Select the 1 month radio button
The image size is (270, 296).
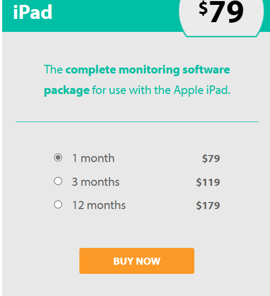tap(58, 157)
